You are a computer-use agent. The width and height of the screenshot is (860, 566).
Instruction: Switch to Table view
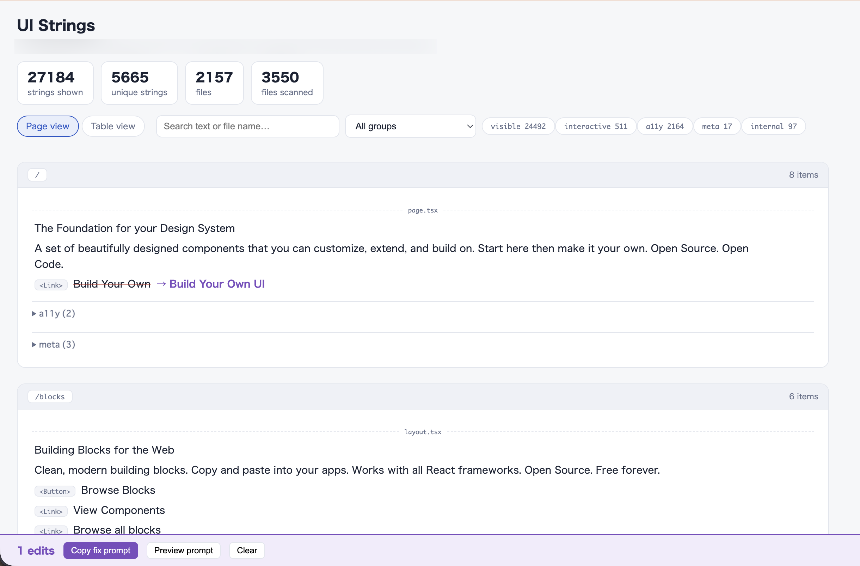[113, 126]
